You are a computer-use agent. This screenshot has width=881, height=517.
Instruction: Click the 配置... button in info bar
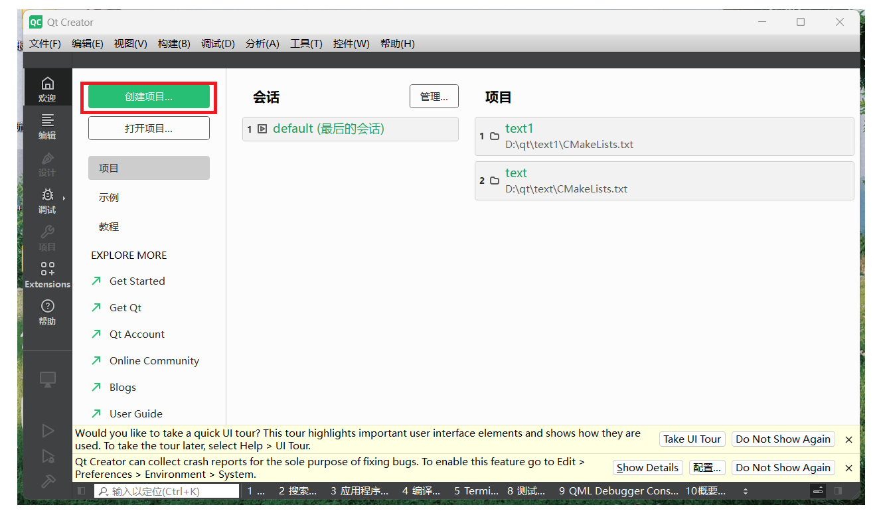[x=707, y=468]
